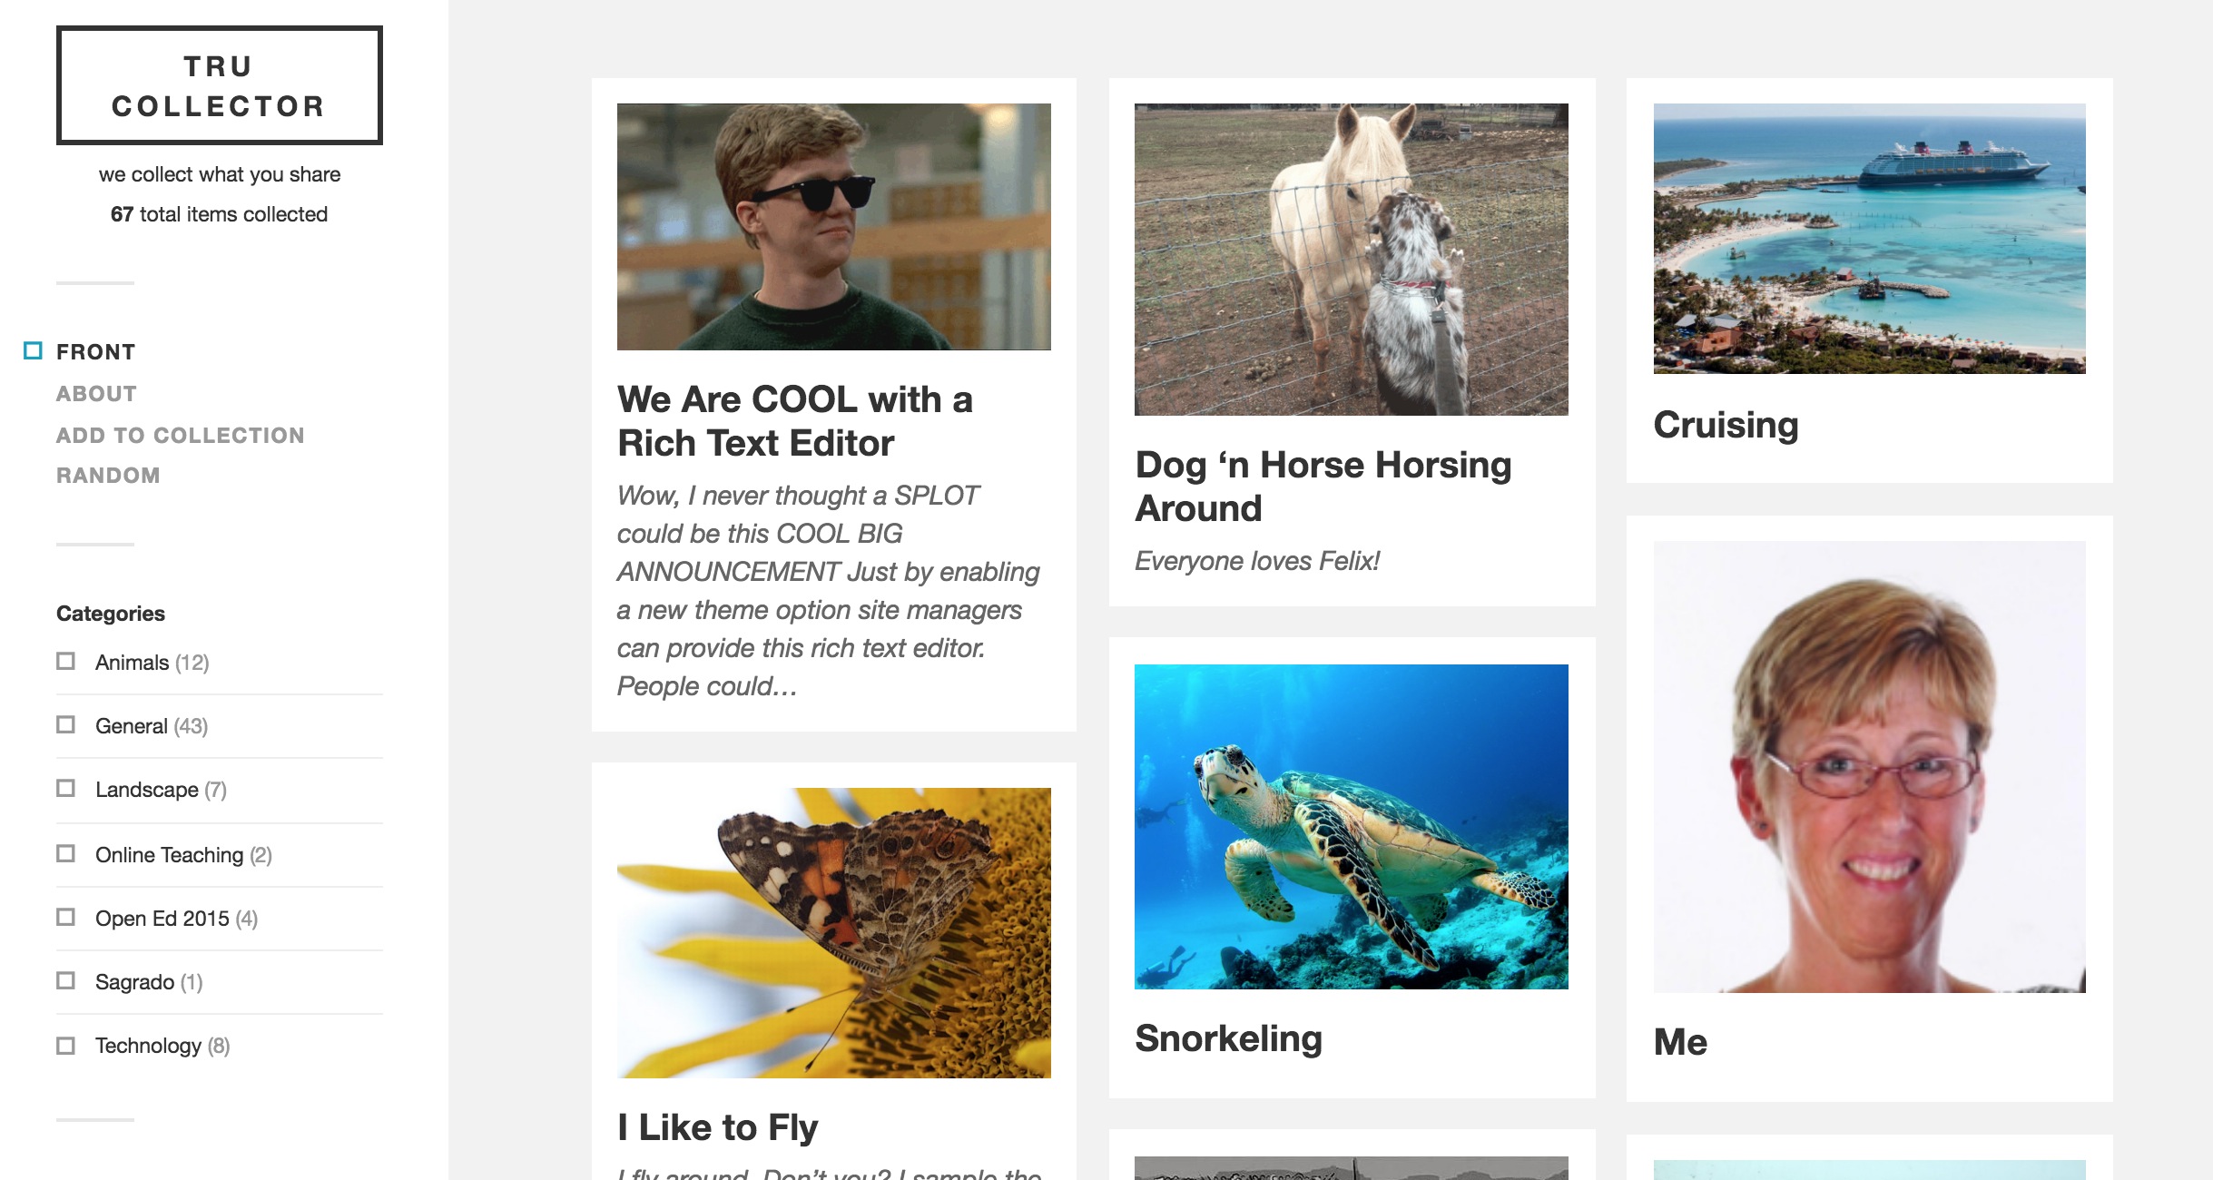
Task: Tick the Landscape category checkbox
Action: coord(65,788)
